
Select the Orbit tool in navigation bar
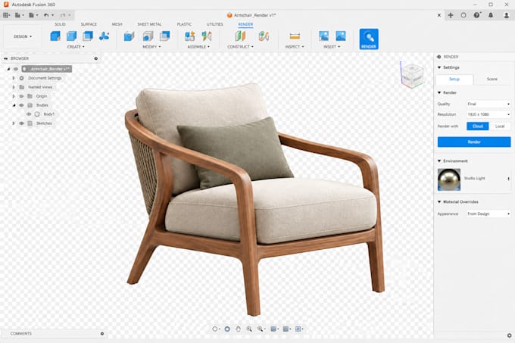(215, 329)
